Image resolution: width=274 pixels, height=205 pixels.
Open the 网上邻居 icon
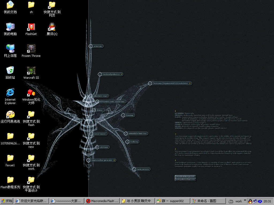click(x=10, y=51)
